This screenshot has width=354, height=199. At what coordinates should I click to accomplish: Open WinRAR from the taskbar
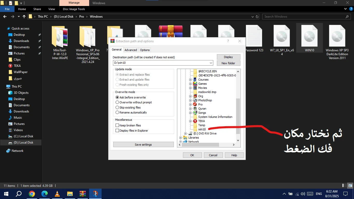tap(83, 194)
